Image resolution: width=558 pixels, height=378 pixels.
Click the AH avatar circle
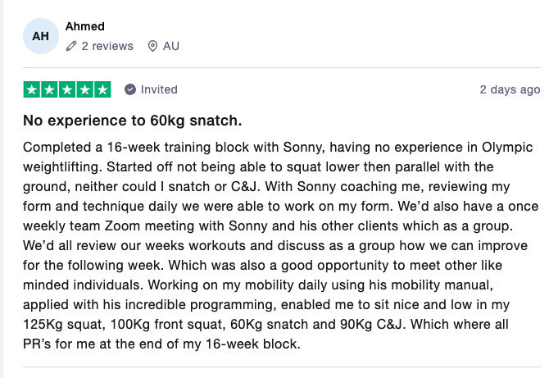coord(41,36)
